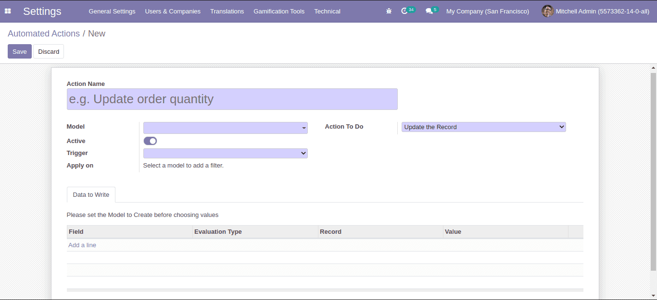
Task: Click the Value column header
Action: tap(505, 231)
